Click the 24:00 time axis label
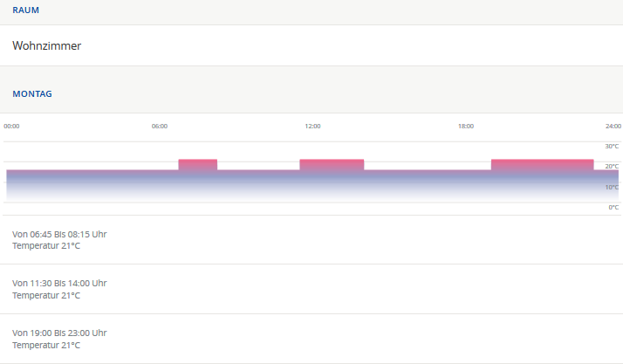This screenshot has width=623, height=364. pyautogui.click(x=613, y=127)
